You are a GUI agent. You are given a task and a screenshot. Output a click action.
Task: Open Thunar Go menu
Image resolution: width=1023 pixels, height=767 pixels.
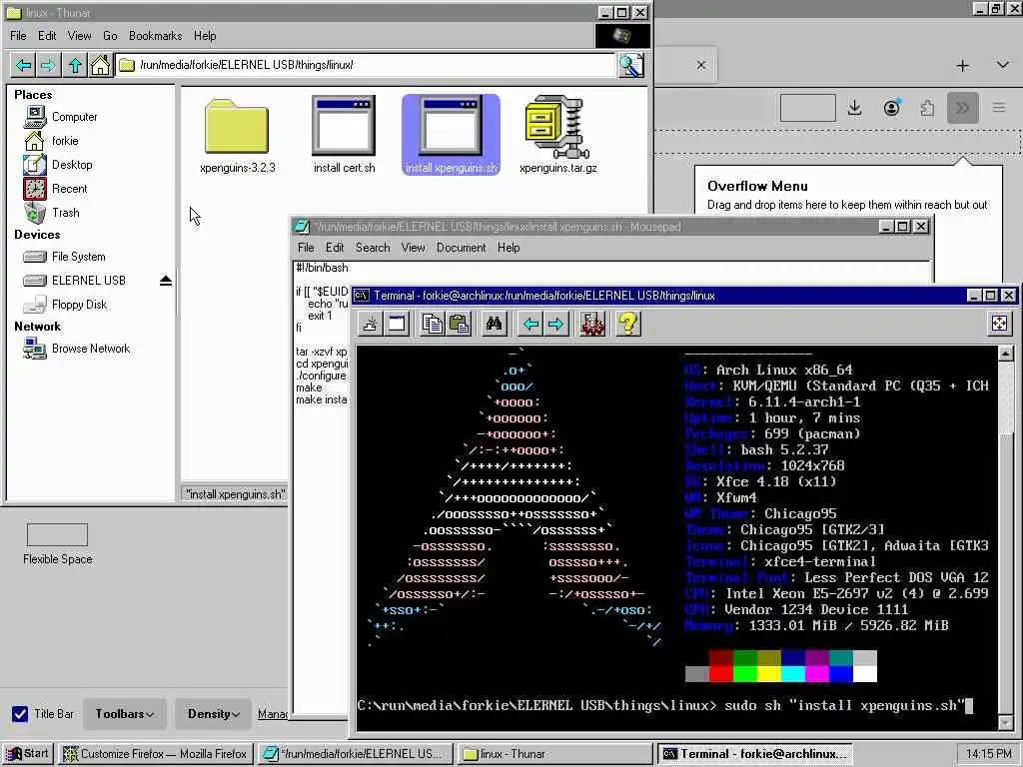(110, 36)
